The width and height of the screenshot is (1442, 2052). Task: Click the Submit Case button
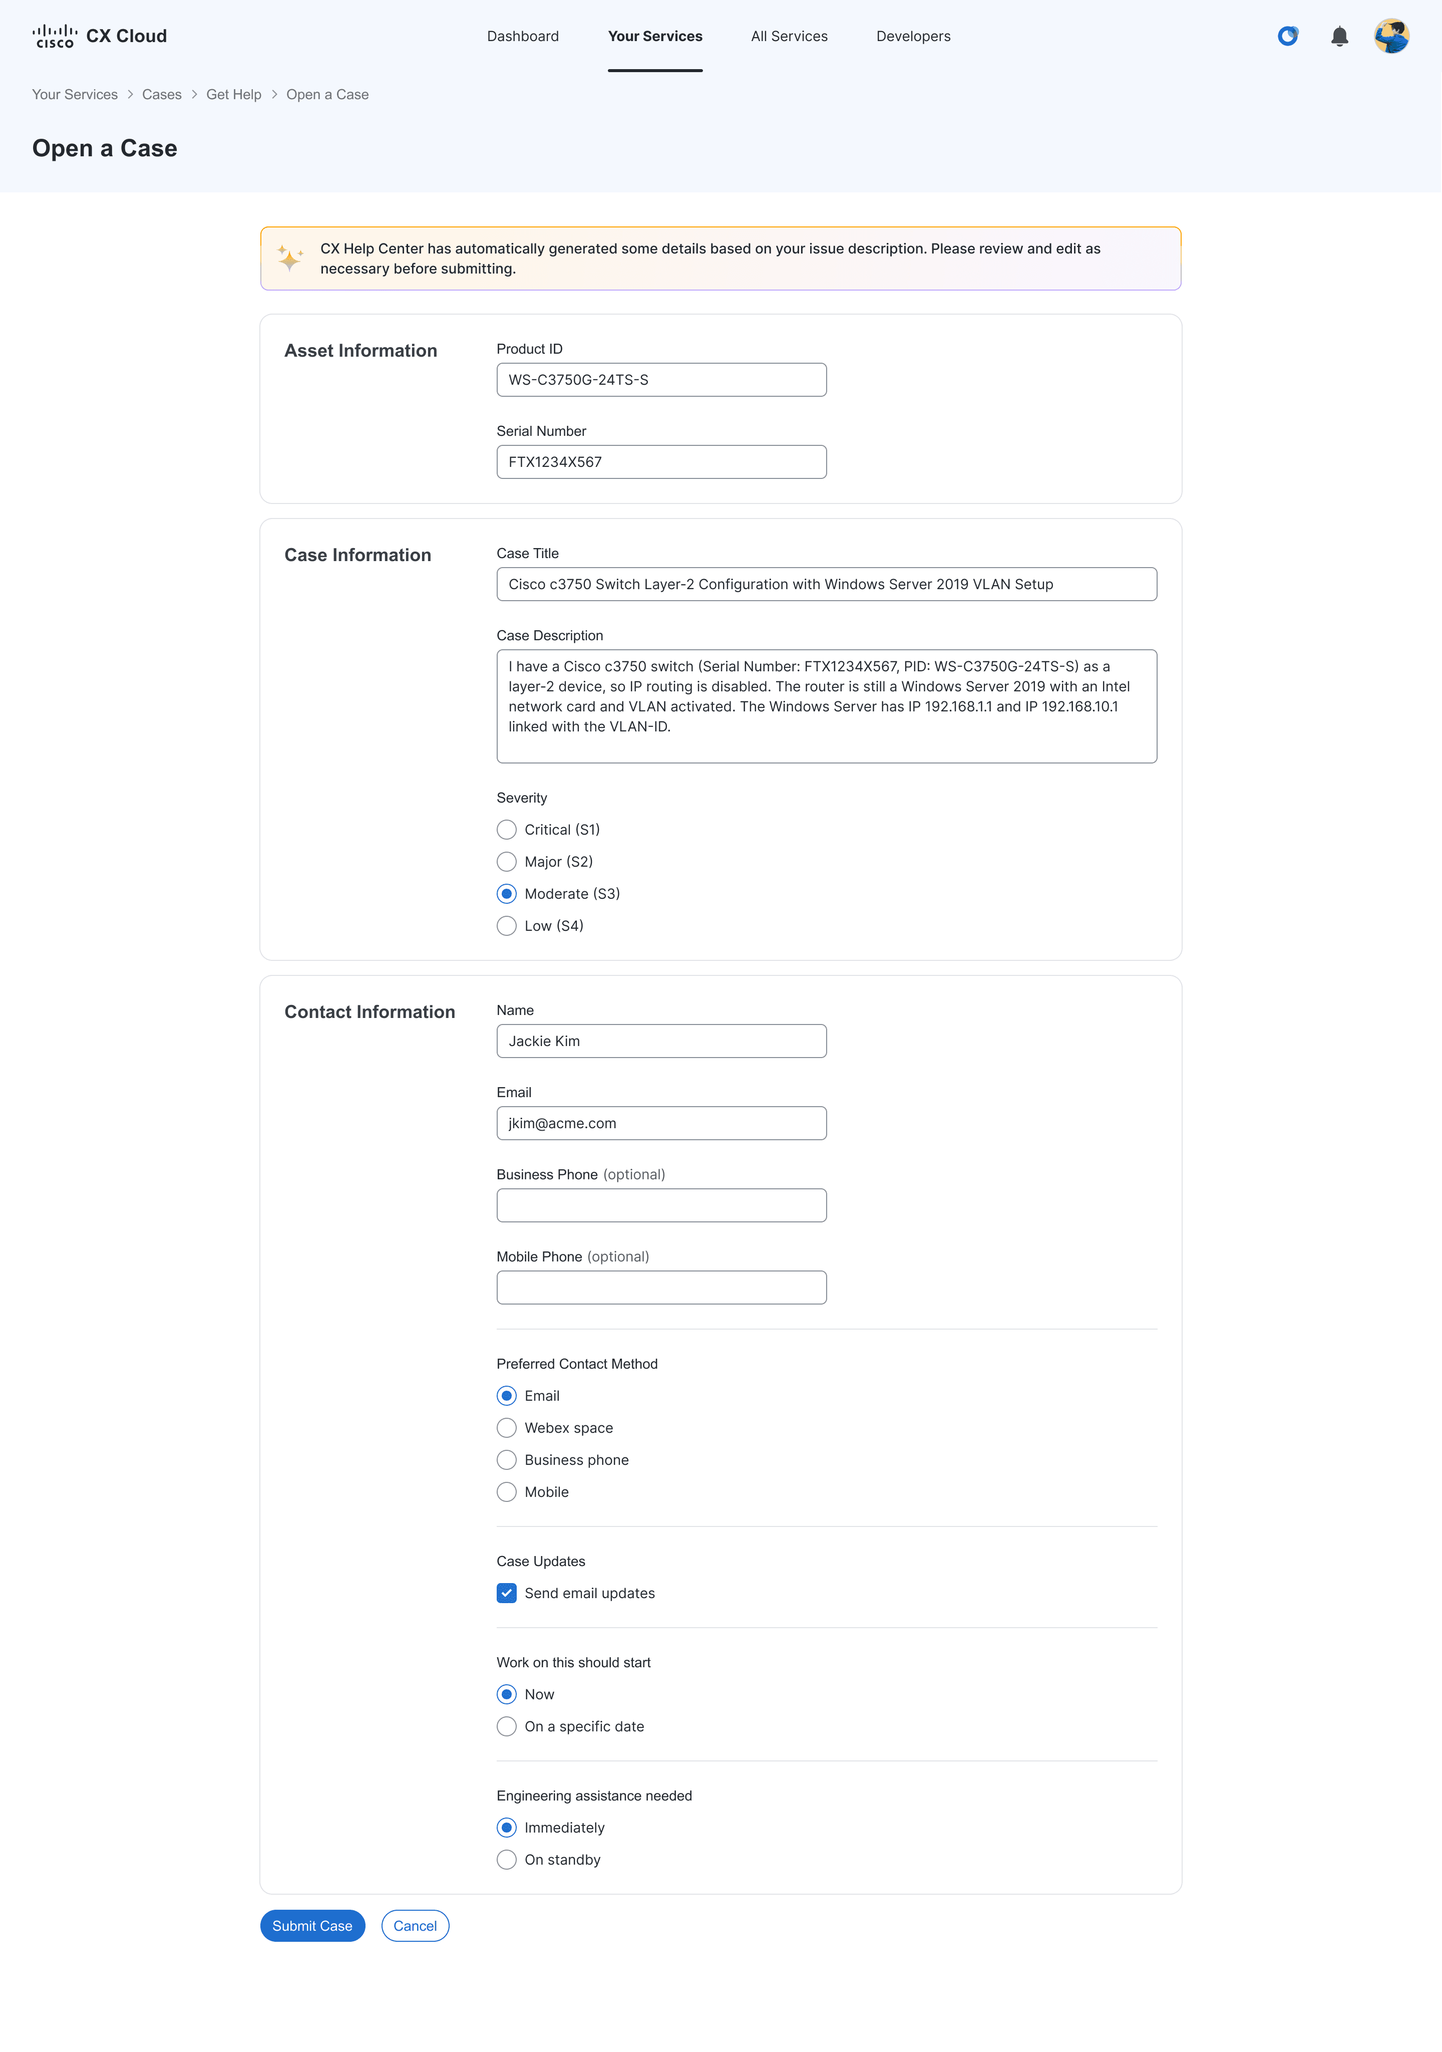312,1926
